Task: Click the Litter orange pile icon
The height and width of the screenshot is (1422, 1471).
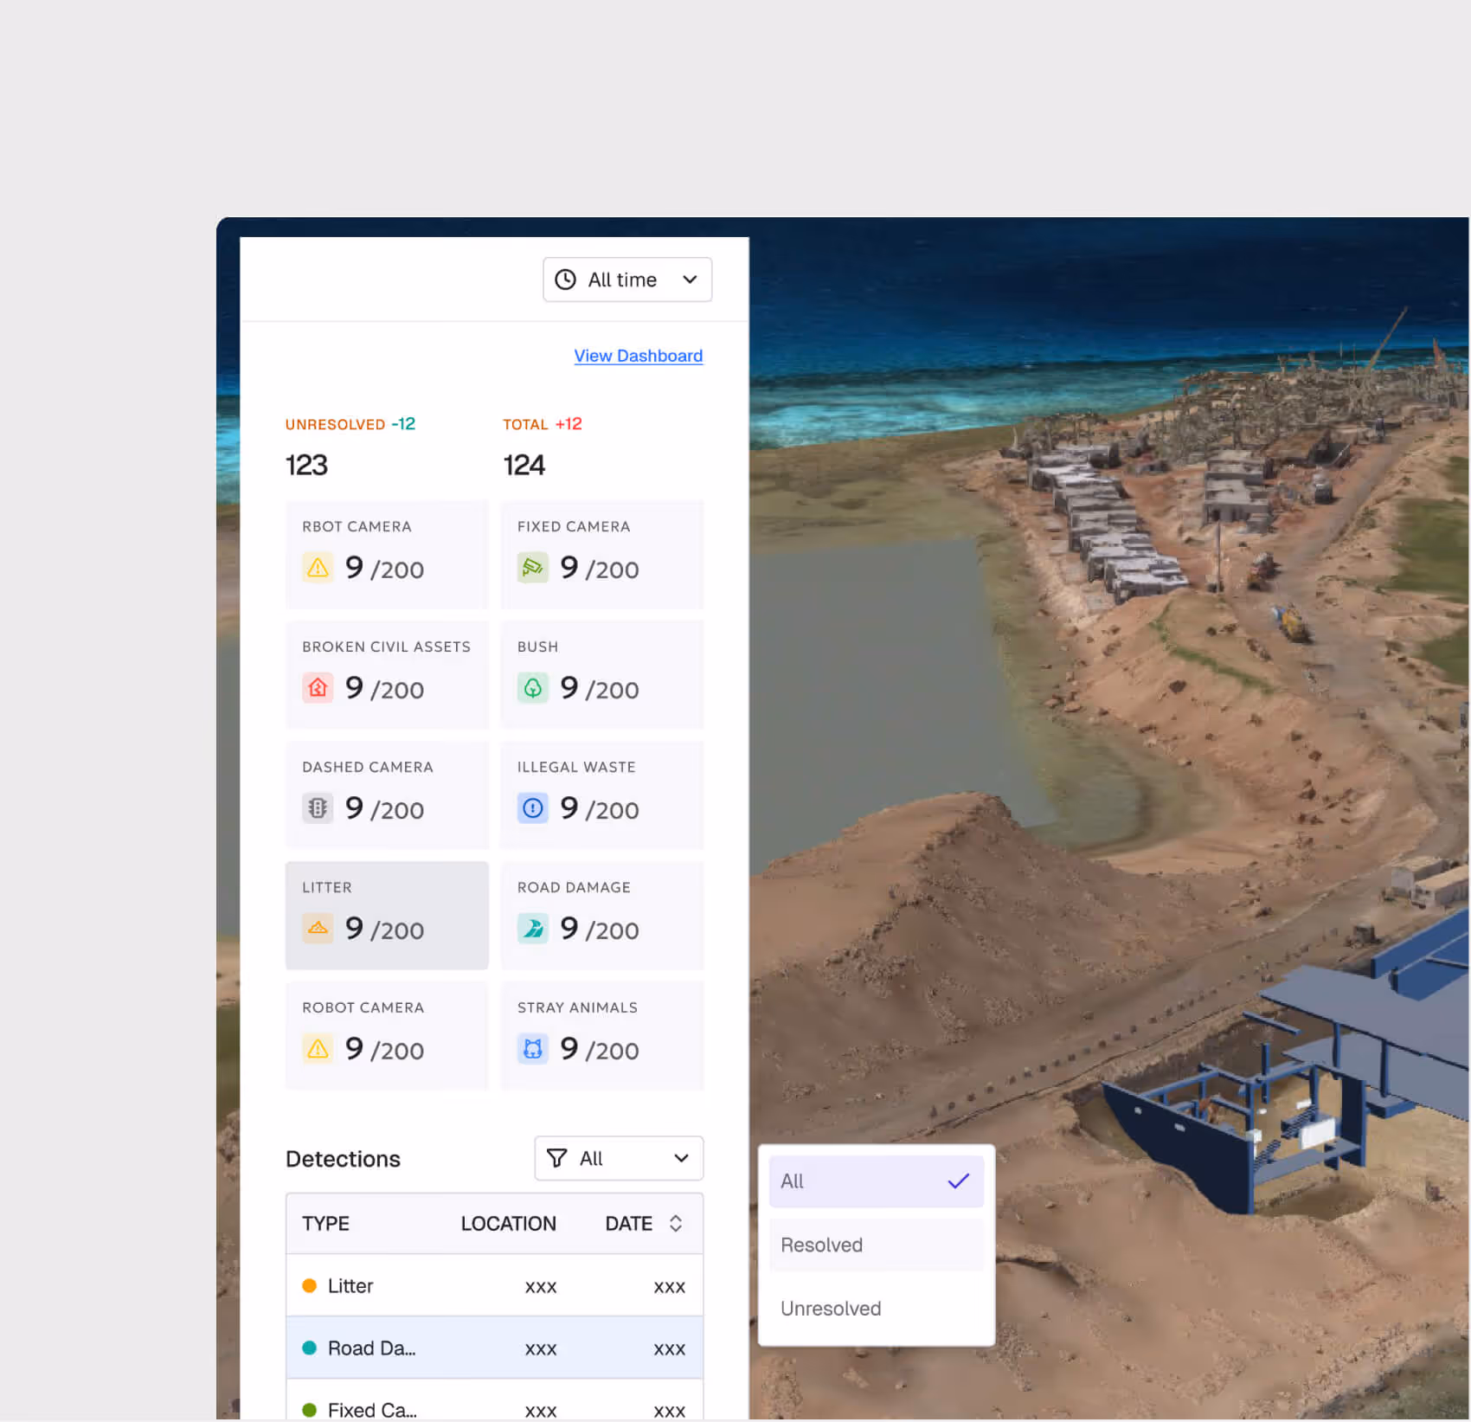Action: pyautogui.click(x=318, y=929)
